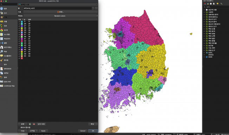Viewport: 229px width, 135px height.
Task: Uncheck the category row with value 29
Action: click(x=19, y=30)
